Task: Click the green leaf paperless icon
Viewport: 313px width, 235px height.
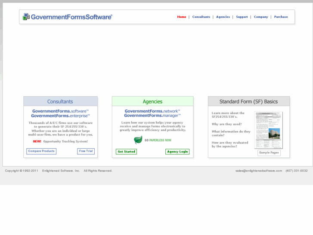Action: click(x=138, y=140)
